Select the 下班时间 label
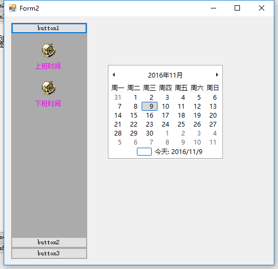278x269 pixels. tap(48, 103)
